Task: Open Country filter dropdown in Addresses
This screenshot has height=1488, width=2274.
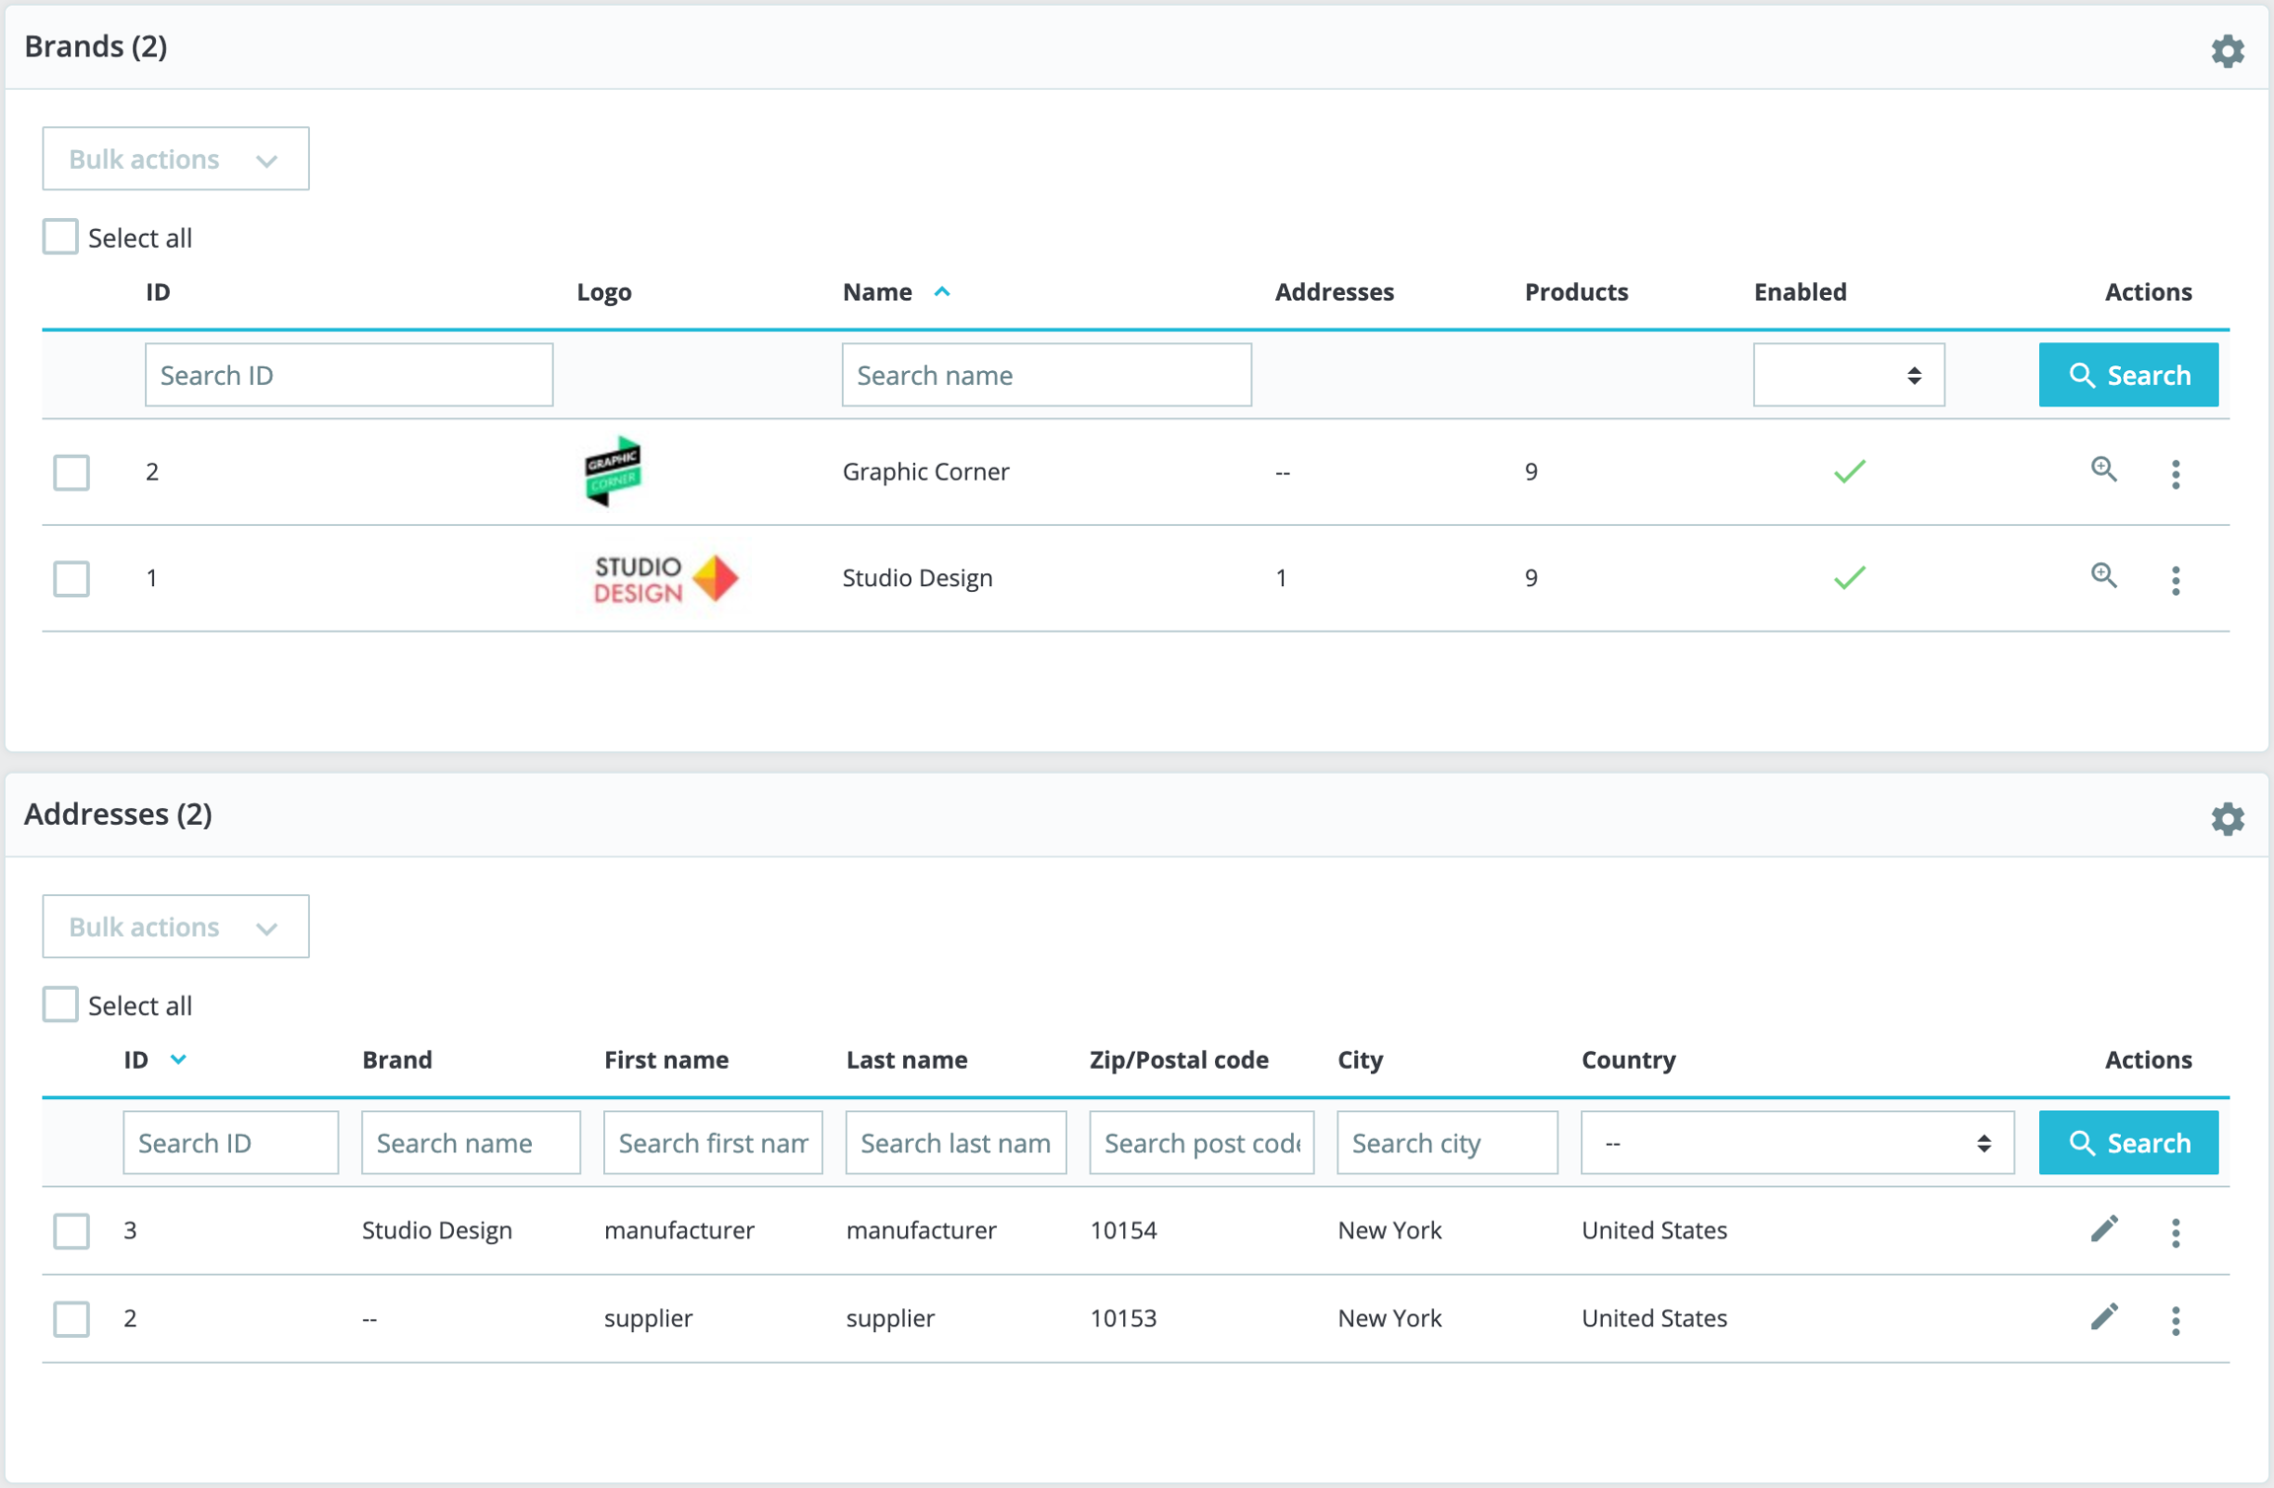Action: point(1796,1143)
